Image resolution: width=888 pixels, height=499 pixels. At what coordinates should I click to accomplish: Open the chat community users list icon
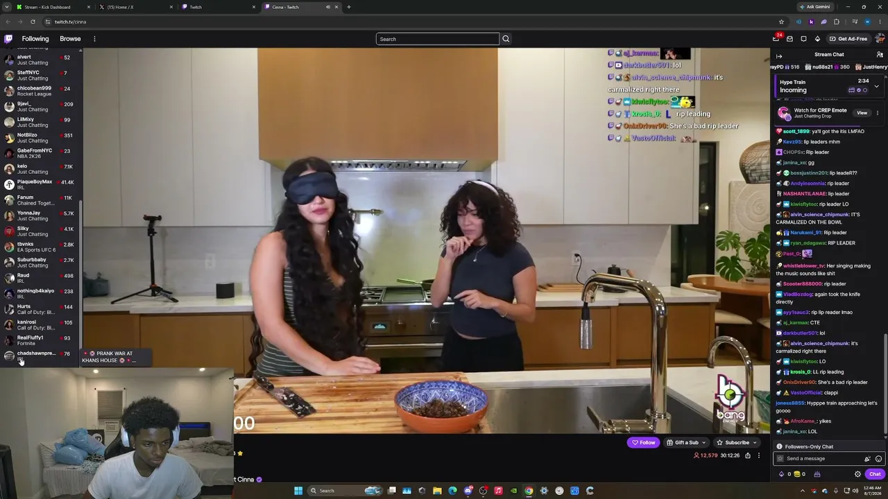(x=880, y=55)
